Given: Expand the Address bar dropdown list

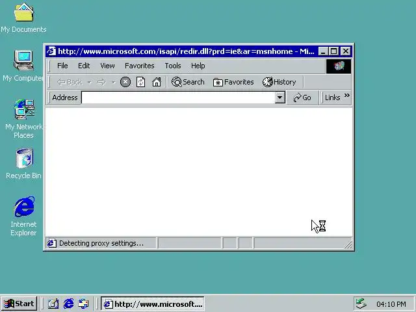Looking at the screenshot, I should click(279, 97).
